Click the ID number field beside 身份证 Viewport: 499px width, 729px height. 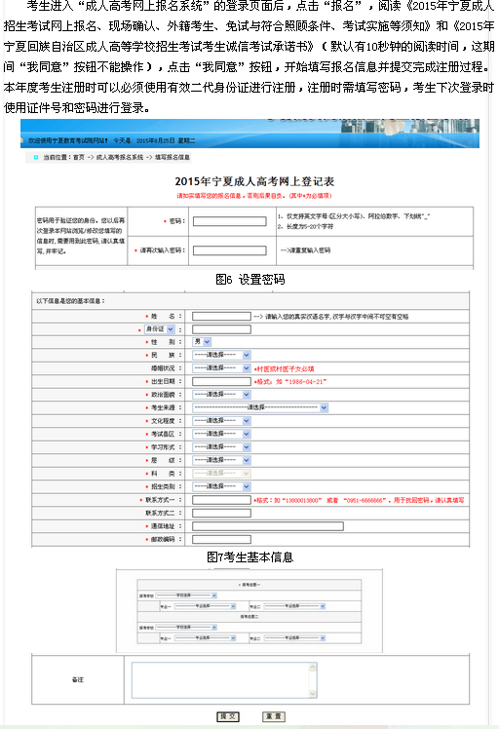[221, 329]
